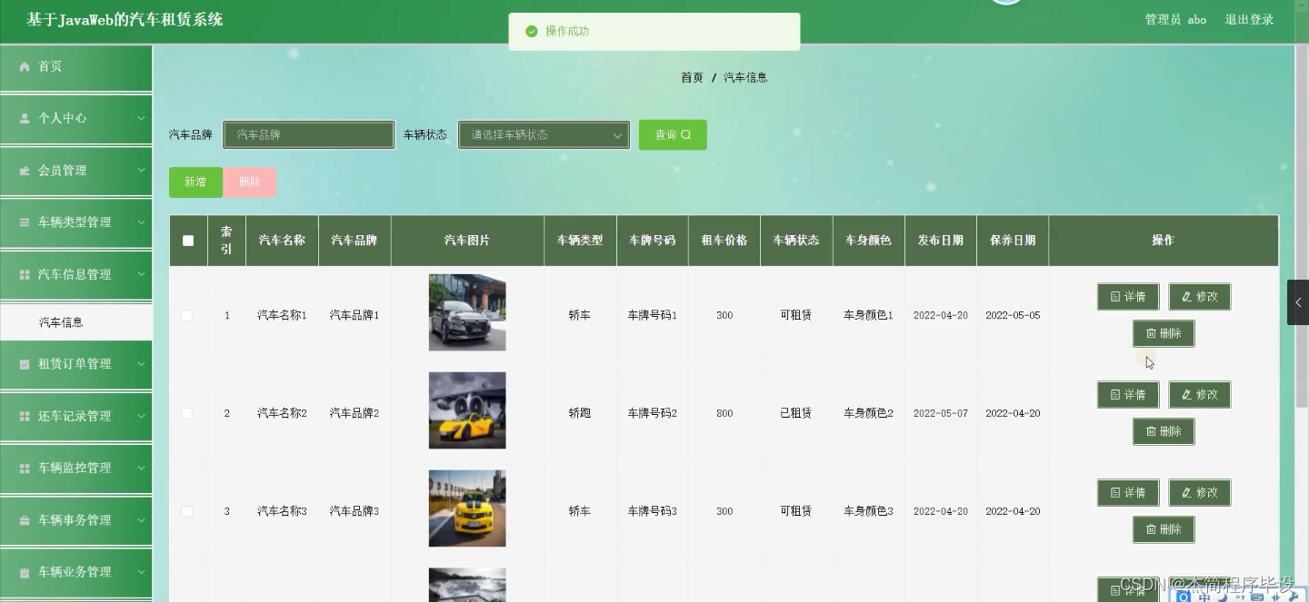
Task: Click the grid icon beside 汽车信息管理
Action: [x=25, y=274]
